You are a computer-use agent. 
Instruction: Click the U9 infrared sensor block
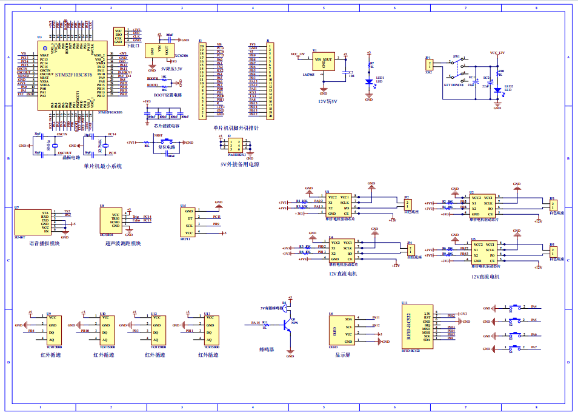pos(53,331)
